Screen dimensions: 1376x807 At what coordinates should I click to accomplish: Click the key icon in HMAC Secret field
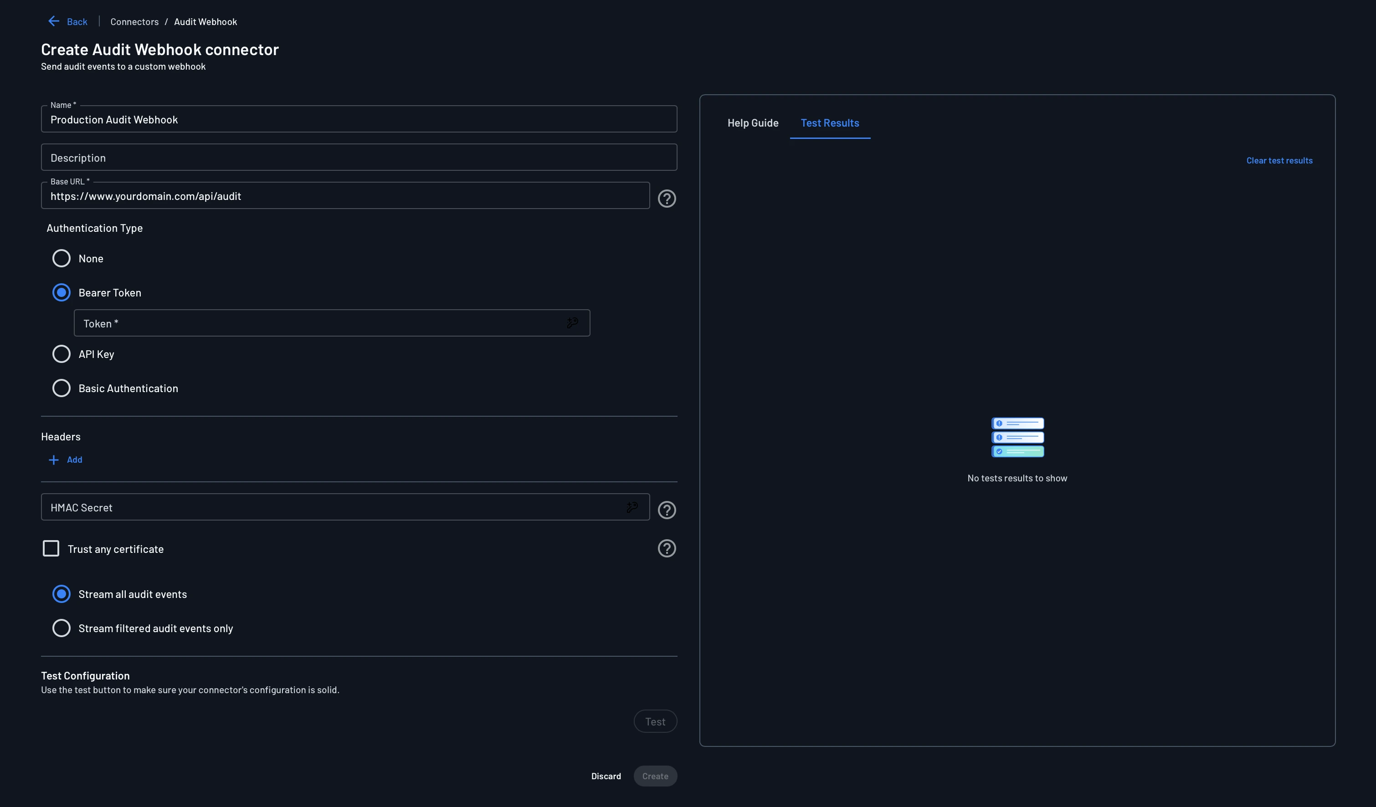[632, 507]
